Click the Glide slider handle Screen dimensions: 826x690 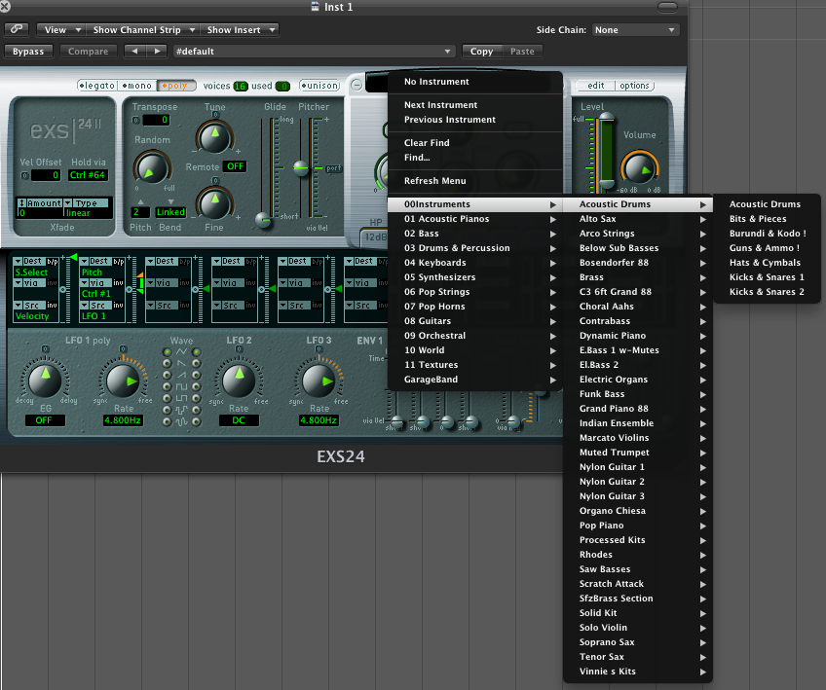coord(263,220)
